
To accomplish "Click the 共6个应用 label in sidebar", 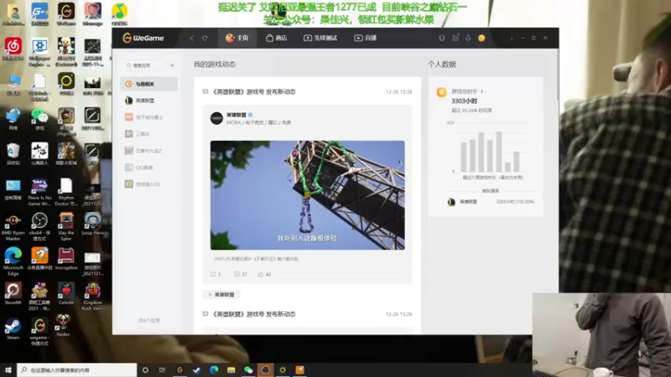I will pos(149,320).
